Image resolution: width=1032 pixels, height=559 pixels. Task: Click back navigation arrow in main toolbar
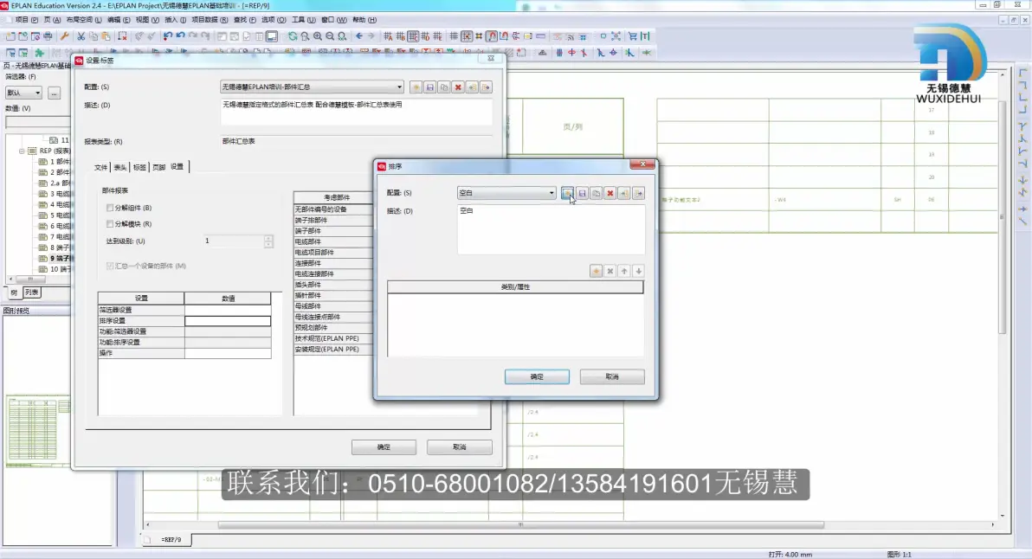coord(358,36)
